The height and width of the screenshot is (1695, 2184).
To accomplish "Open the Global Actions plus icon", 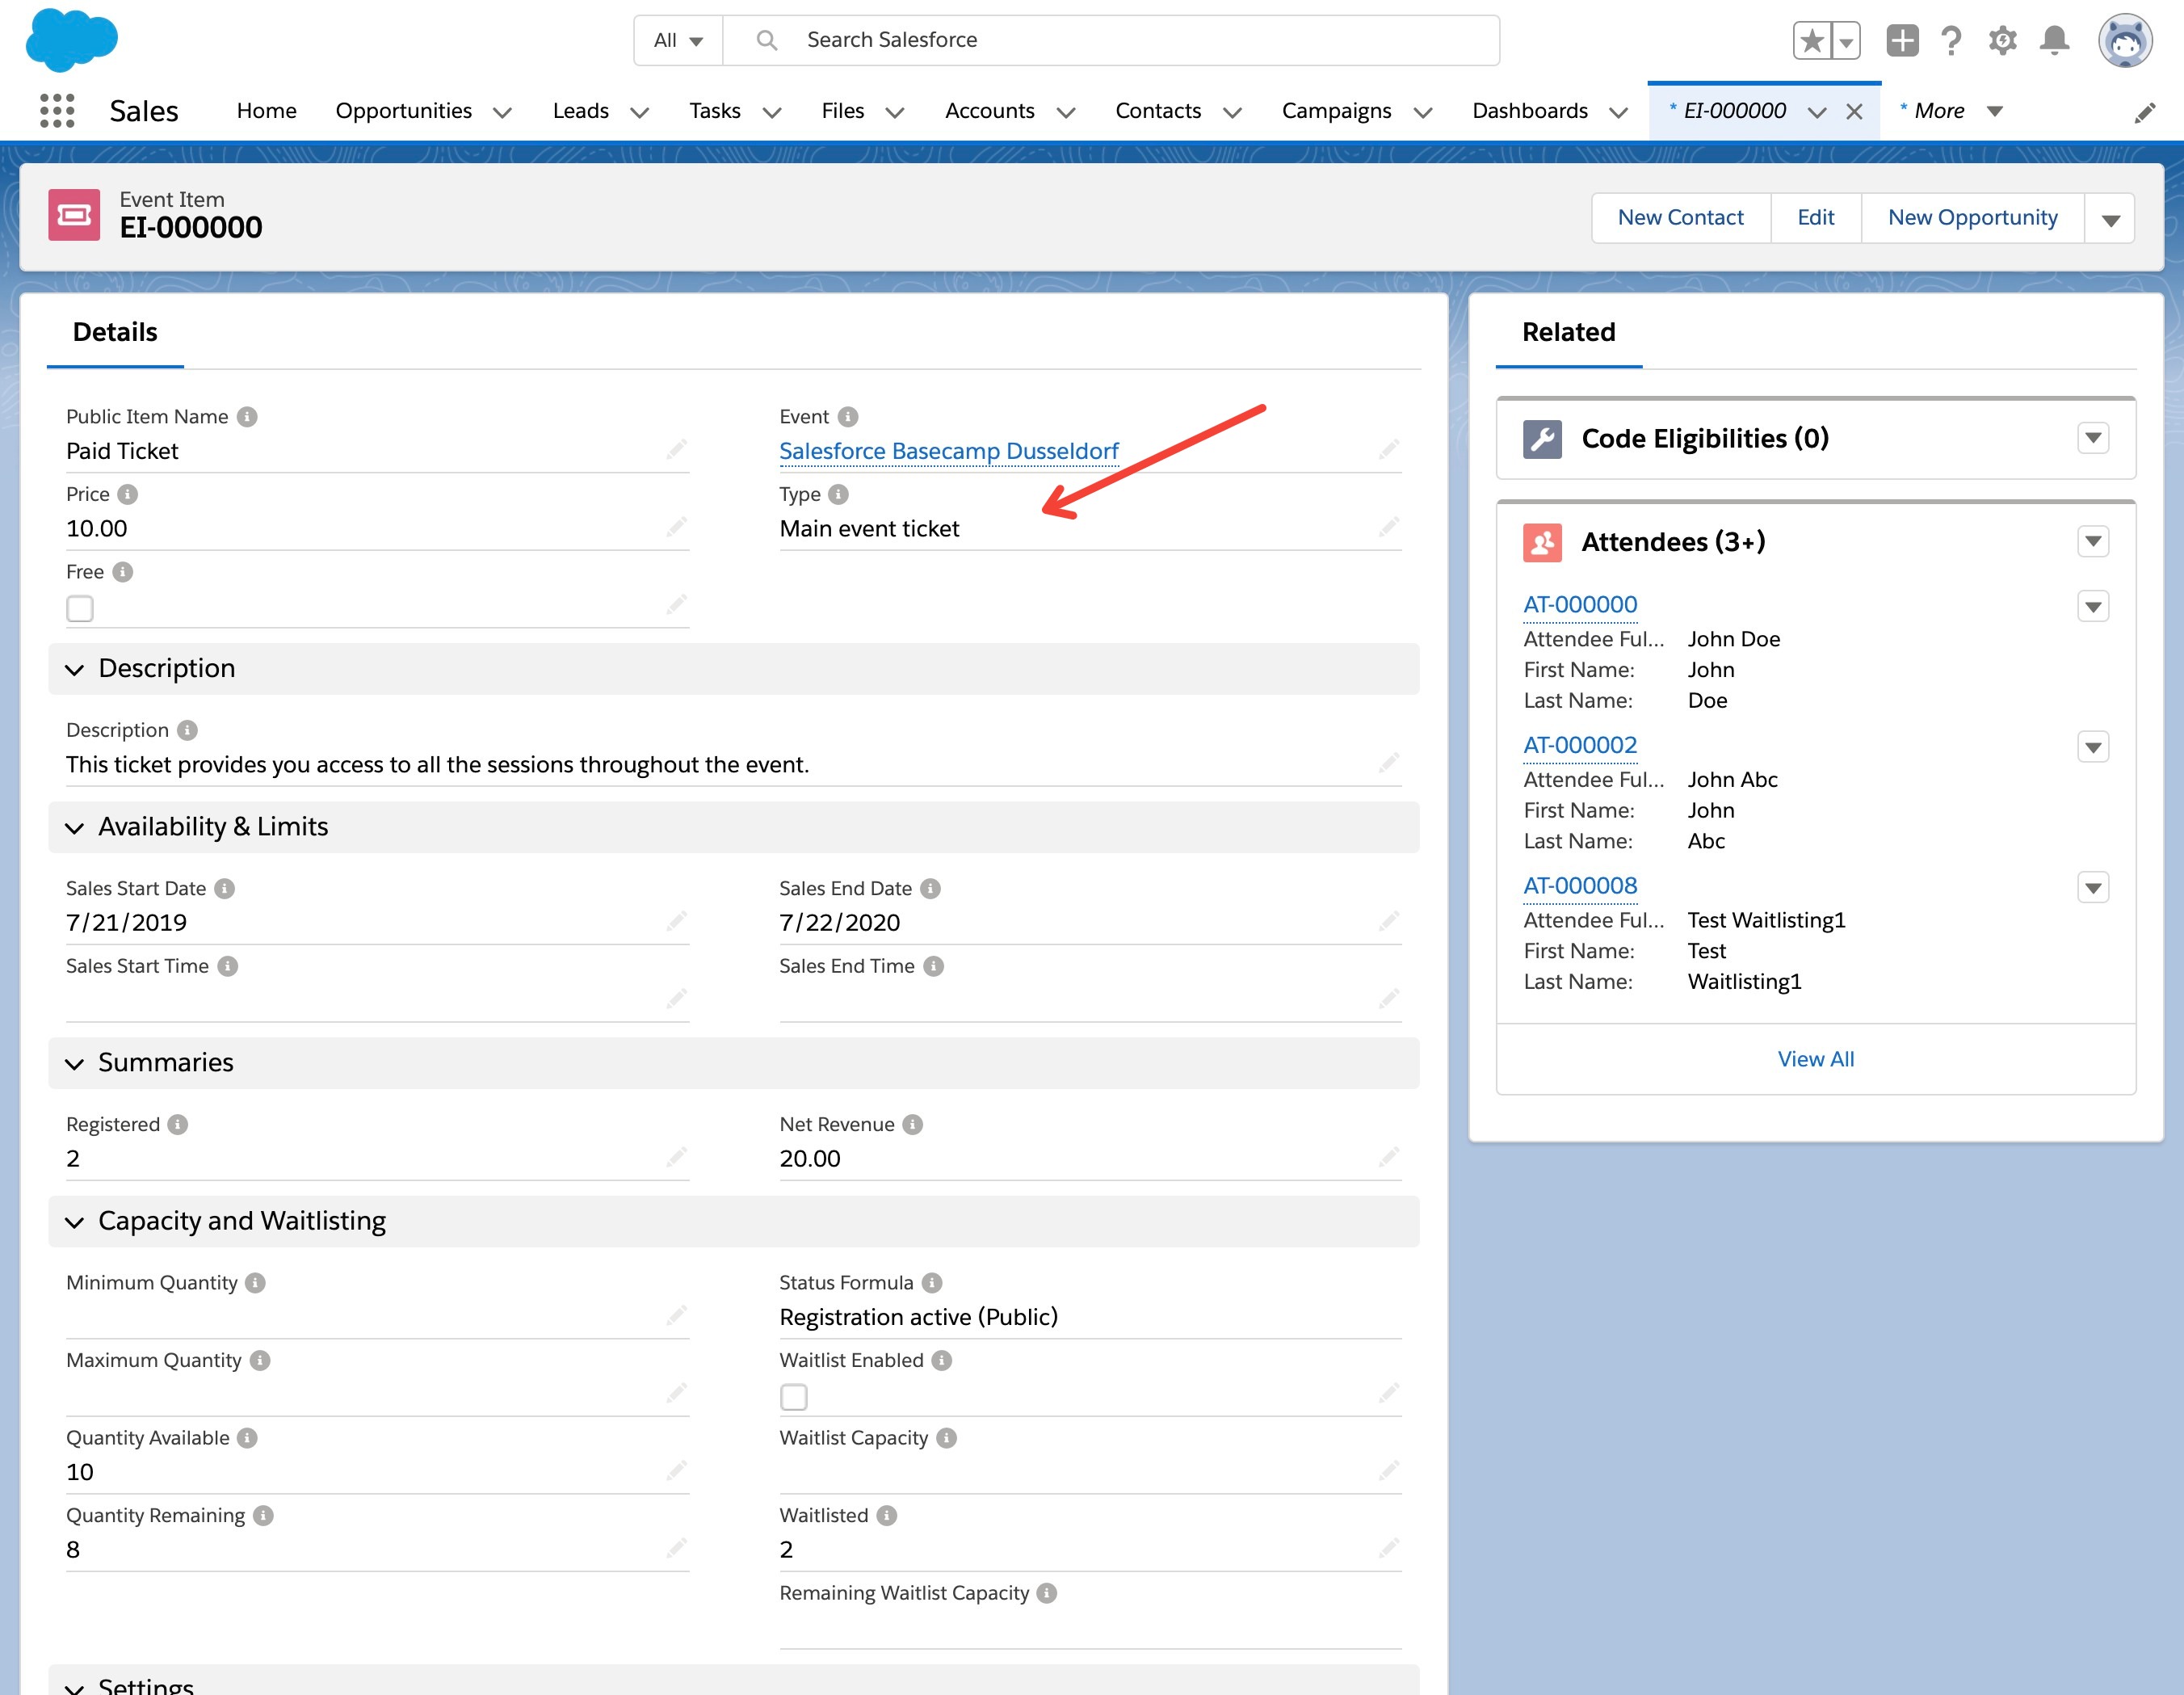I will [x=1902, y=40].
